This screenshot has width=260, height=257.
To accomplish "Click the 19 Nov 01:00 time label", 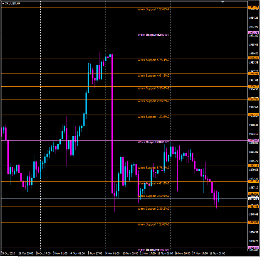I will (x=218, y=254).
